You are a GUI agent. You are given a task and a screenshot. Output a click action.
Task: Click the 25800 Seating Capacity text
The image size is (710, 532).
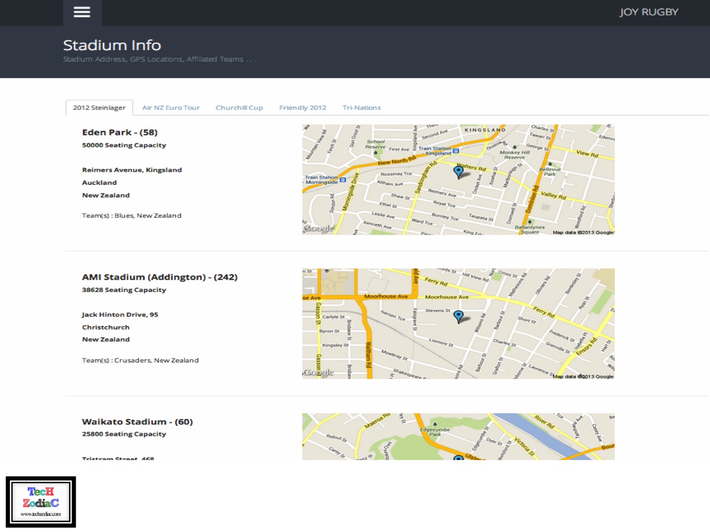click(x=124, y=434)
